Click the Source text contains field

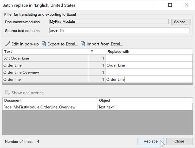119,30
